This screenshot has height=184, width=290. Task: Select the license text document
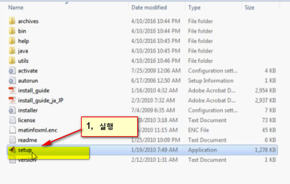(143, 120)
